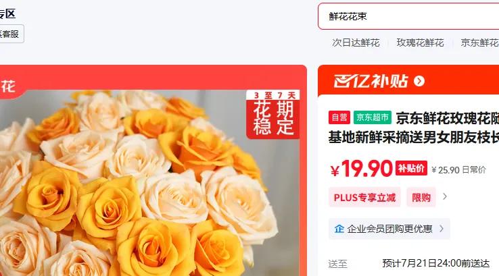The height and width of the screenshot is (276, 499).
Task: Open the 京东鲜花玫瑰花 product title
Action: coord(414,128)
